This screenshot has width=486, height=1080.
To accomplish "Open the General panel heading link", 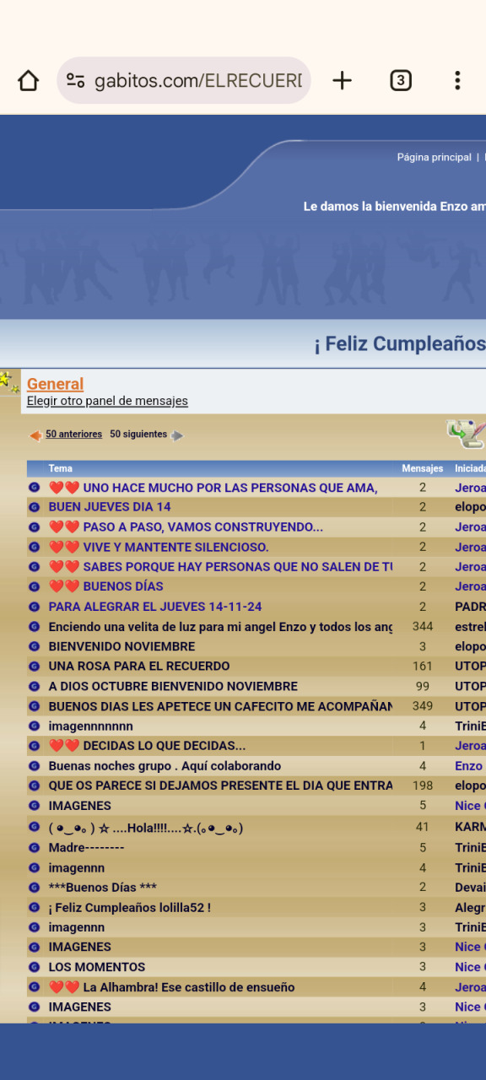I will point(55,384).
